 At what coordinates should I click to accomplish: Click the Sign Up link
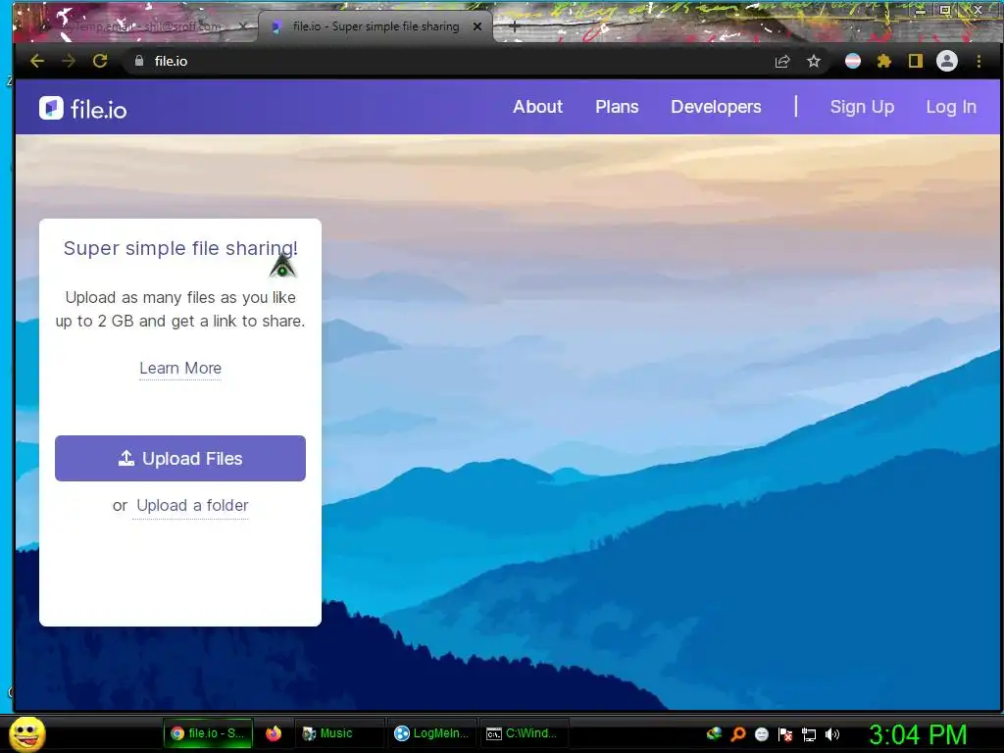coord(862,107)
